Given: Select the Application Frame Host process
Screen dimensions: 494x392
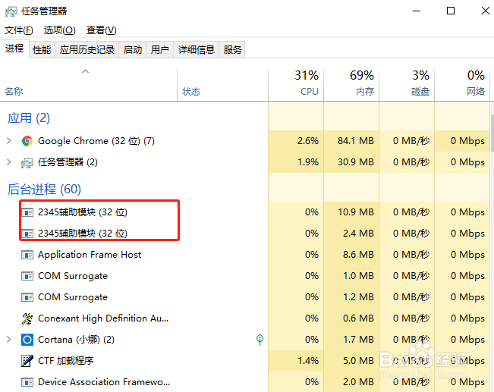Looking at the screenshot, I should click(x=90, y=255).
